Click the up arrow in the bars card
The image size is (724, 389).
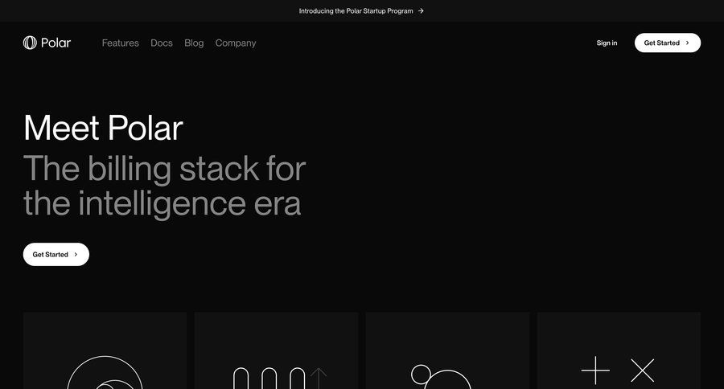319,379
